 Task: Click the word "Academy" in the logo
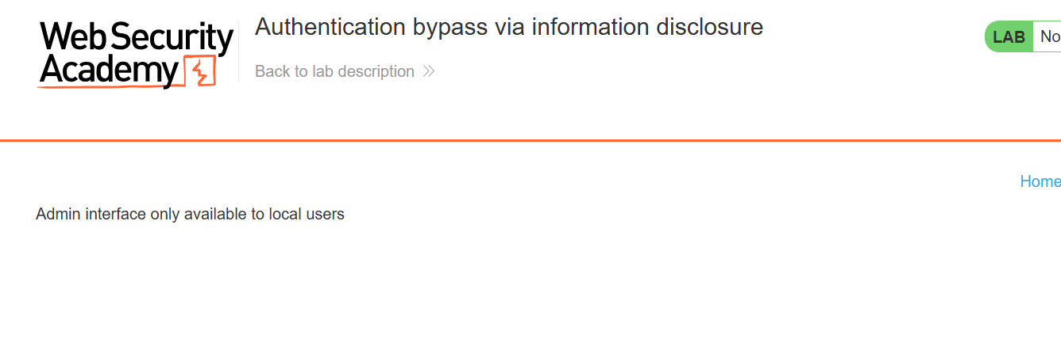click(109, 71)
